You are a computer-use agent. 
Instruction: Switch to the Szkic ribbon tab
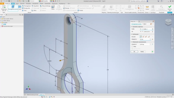click(x=13, y=4)
